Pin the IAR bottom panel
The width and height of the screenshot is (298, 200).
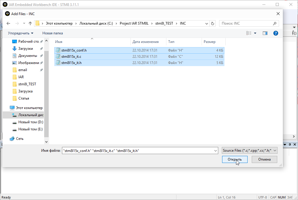[x=290, y=145]
